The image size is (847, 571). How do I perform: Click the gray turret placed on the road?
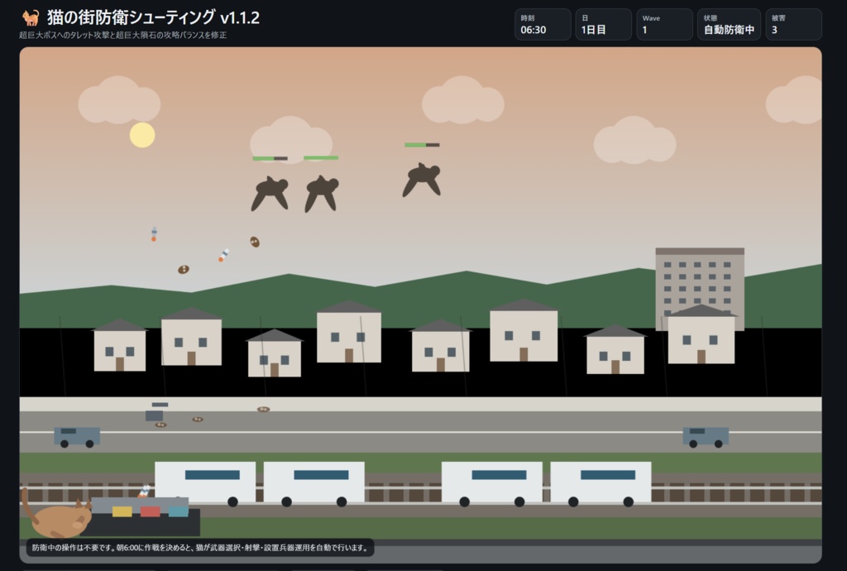click(x=155, y=413)
